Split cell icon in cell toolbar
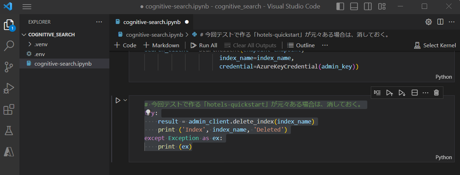Screen dimensions: 460x175 (414, 92)
